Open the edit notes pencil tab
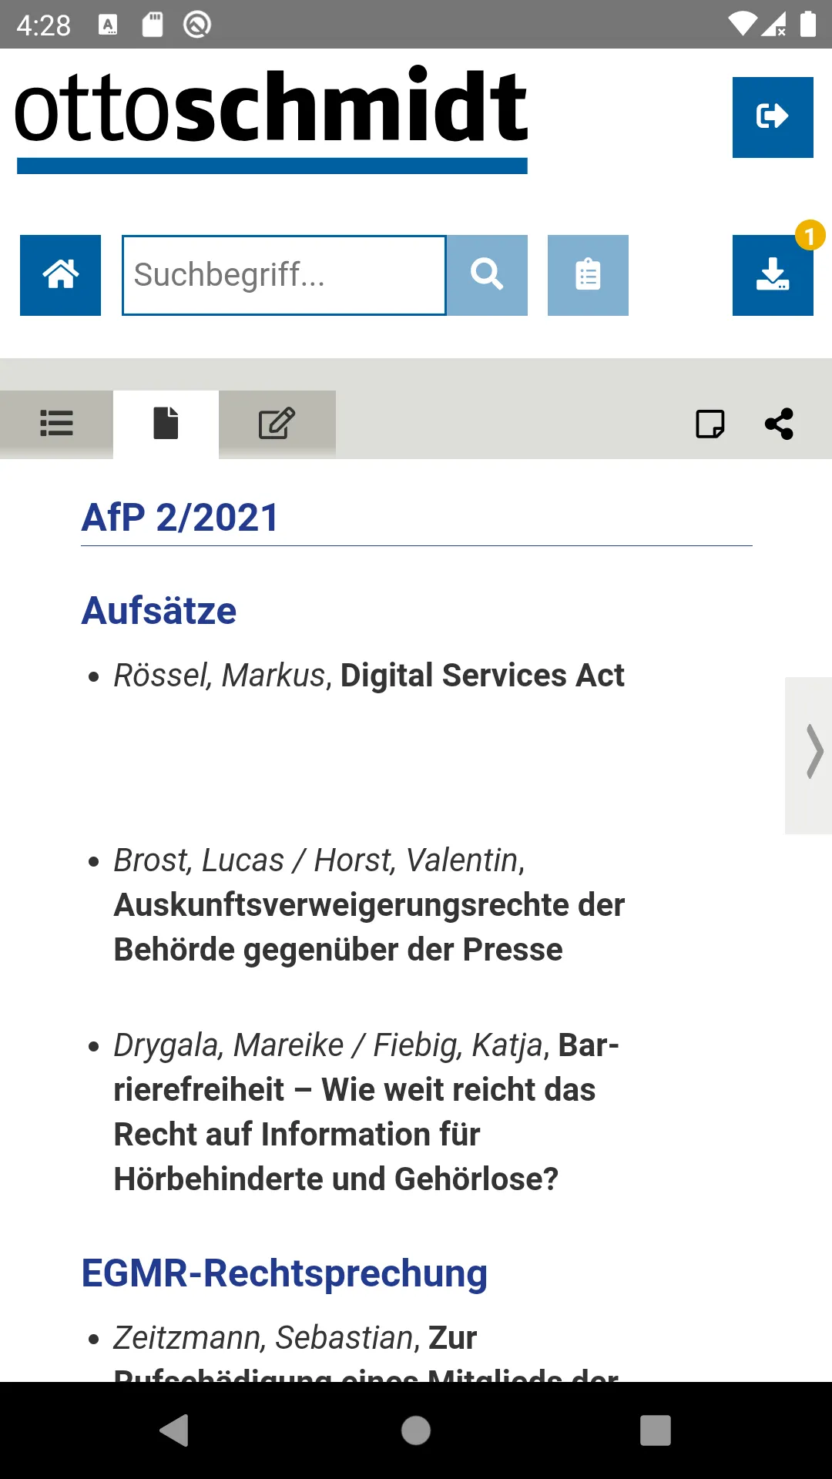Screen dimensions: 832x1479 (x=277, y=424)
